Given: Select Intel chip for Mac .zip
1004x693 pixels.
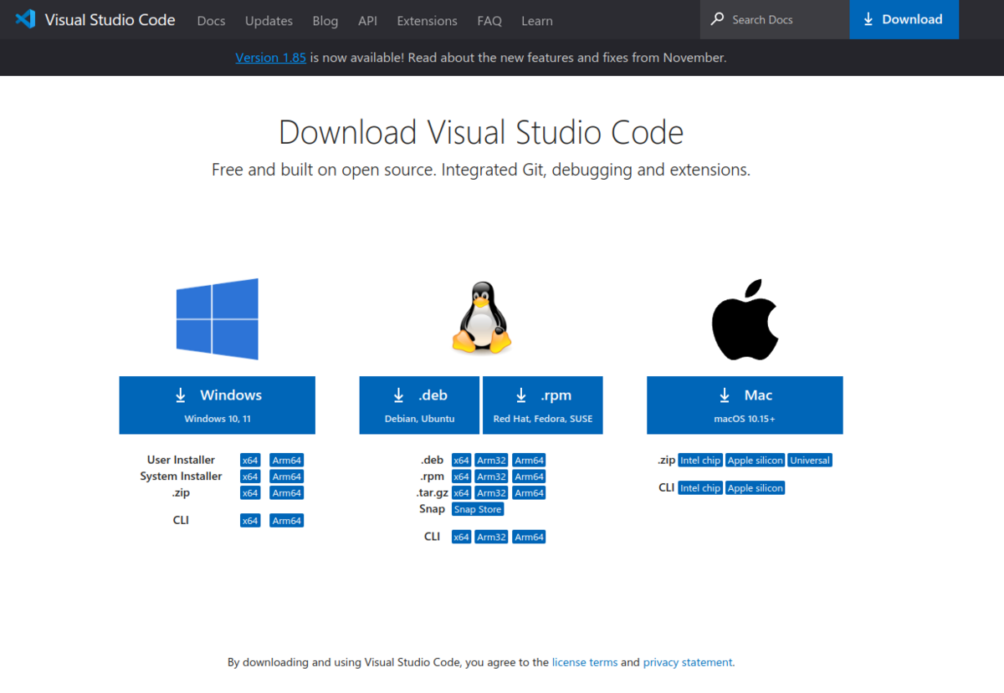Looking at the screenshot, I should point(700,461).
